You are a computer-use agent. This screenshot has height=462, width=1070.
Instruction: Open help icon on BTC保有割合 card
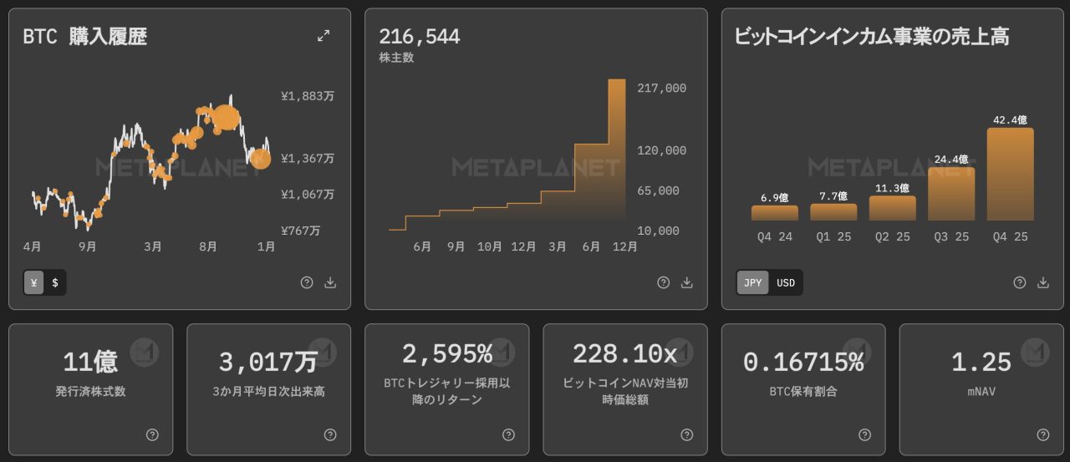click(865, 434)
